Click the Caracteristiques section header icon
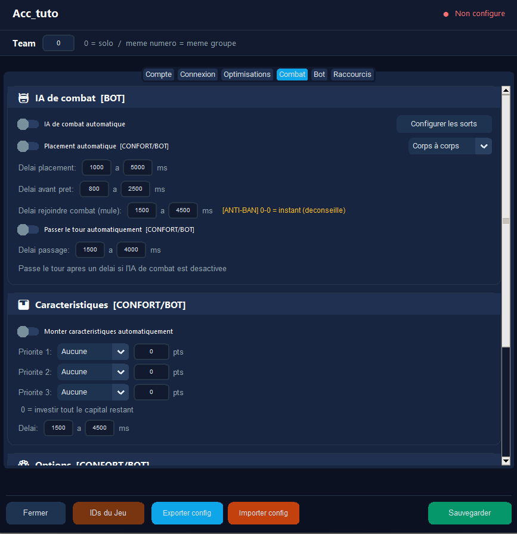 click(24, 305)
